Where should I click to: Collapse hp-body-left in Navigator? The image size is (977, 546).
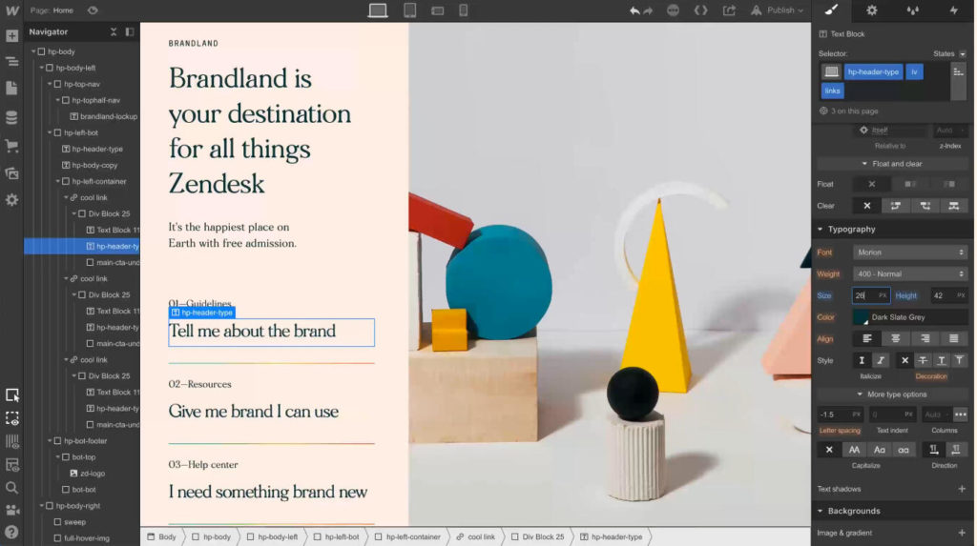coord(42,68)
